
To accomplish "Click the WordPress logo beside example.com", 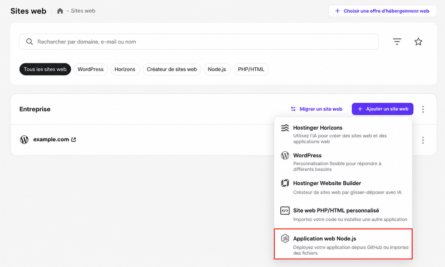I will (x=24, y=139).
